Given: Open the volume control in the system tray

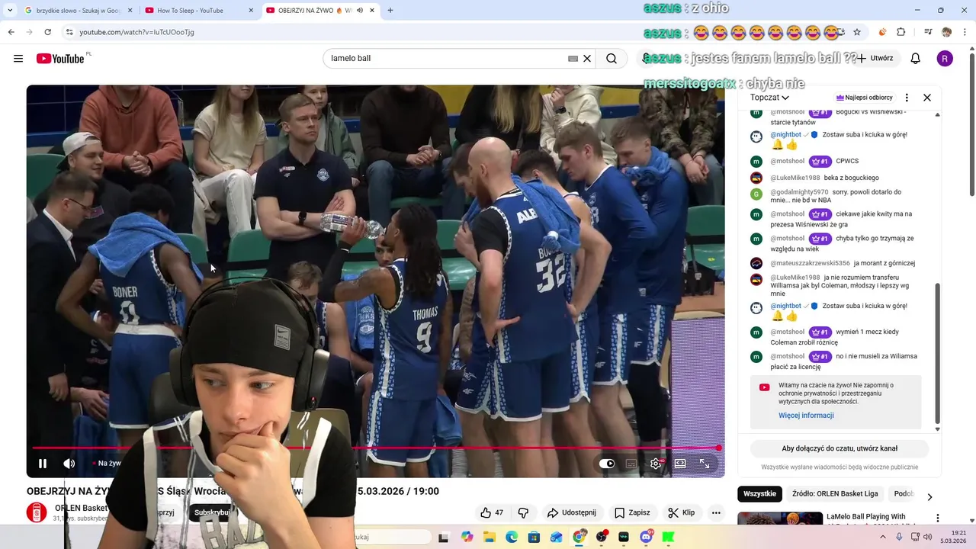Looking at the screenshot, I should 927,537.
